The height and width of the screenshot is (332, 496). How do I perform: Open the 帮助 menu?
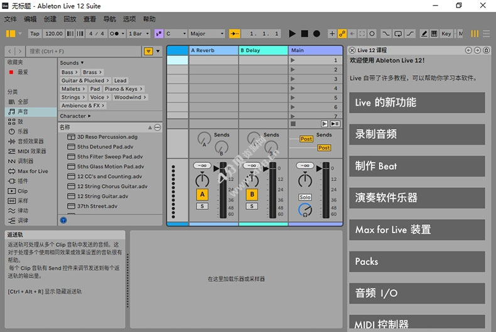[149, 19]
